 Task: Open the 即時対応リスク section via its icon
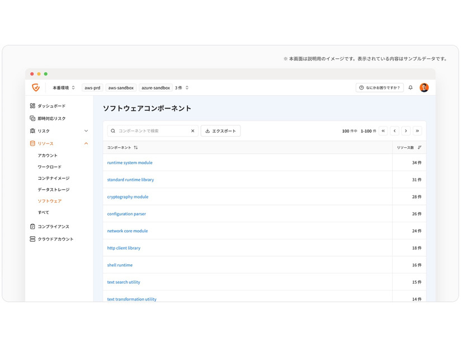coord(32,118)
